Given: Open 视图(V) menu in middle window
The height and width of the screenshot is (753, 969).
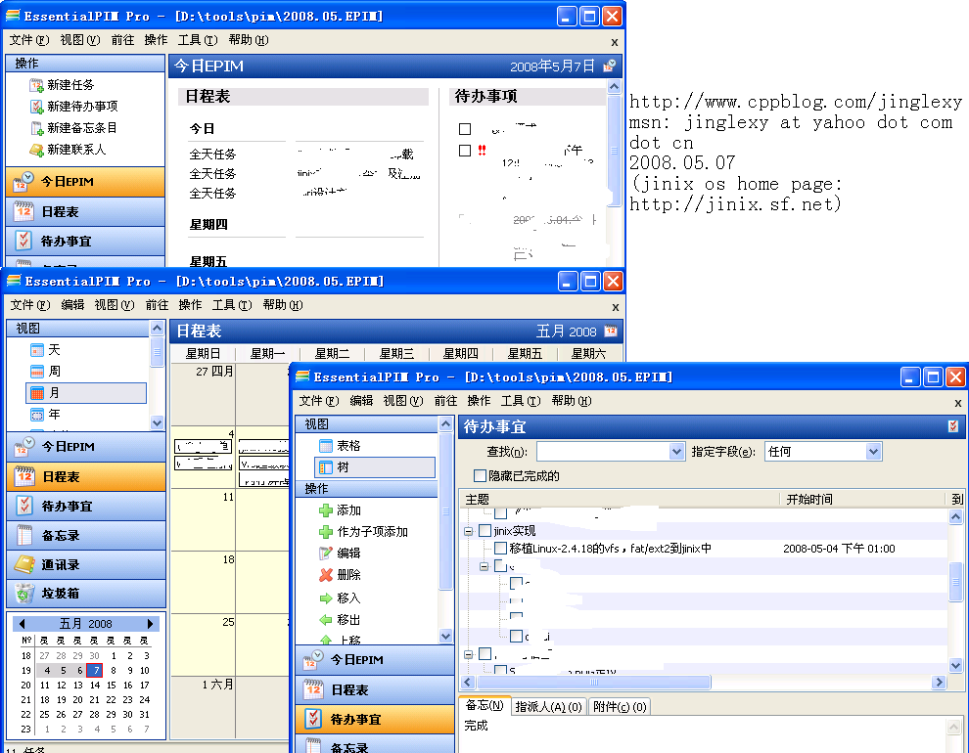Looking at the screenshot, I should click(x=115, y=305).
